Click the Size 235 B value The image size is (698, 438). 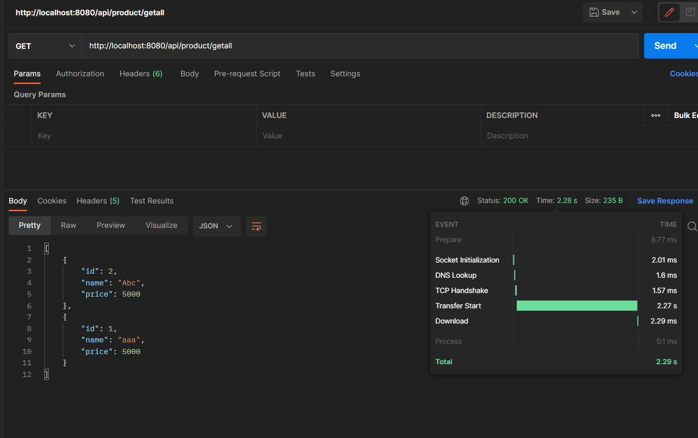[x=613, y=201]
